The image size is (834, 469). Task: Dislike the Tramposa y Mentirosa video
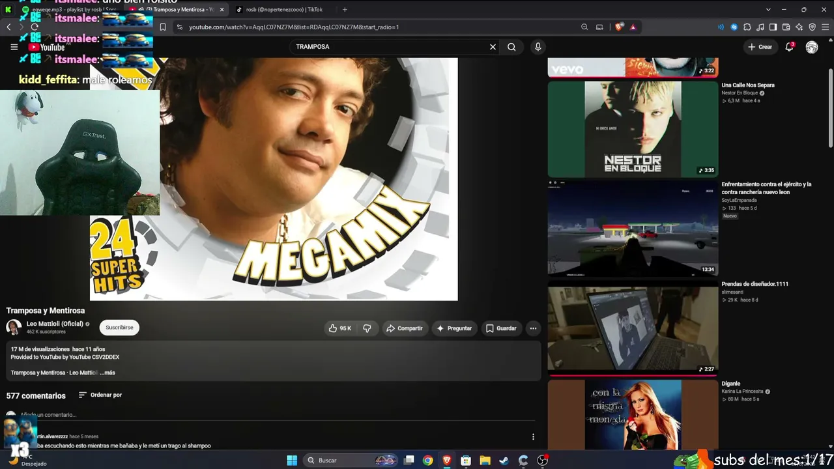(367, 328)
